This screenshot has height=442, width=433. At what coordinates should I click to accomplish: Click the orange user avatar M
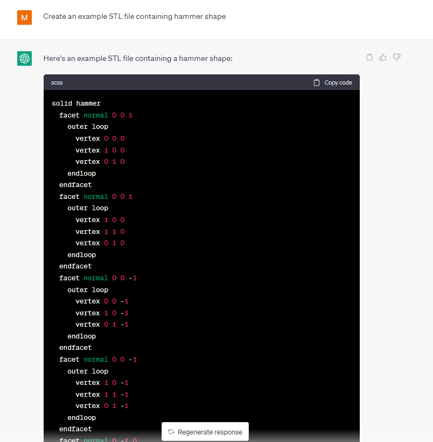pos(24,17)
